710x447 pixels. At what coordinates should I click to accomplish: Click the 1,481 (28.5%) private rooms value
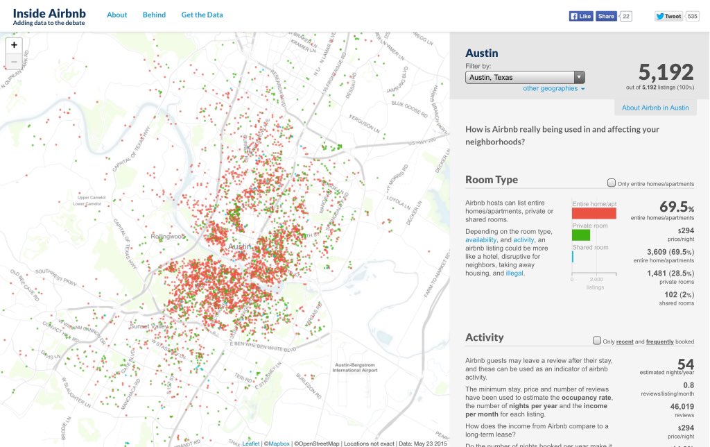click(x=670, y=273)
